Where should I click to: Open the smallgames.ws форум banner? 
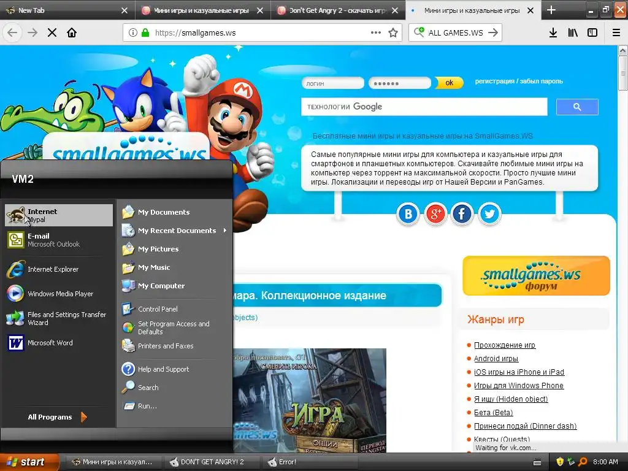[536, 276]
